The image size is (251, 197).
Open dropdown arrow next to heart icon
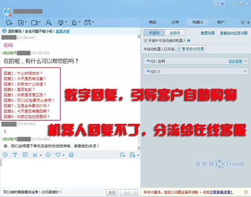64,155
